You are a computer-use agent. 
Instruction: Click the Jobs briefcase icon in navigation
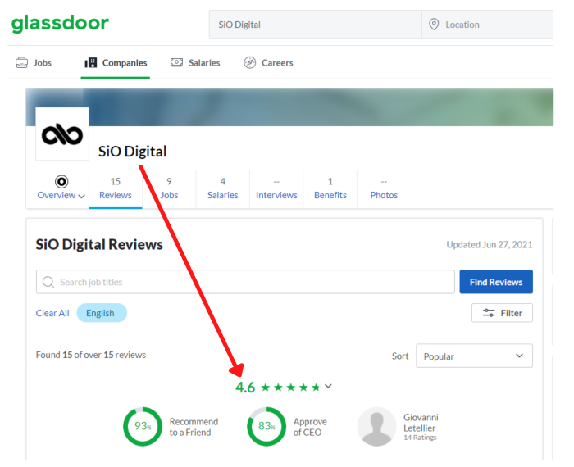point(21,63)
